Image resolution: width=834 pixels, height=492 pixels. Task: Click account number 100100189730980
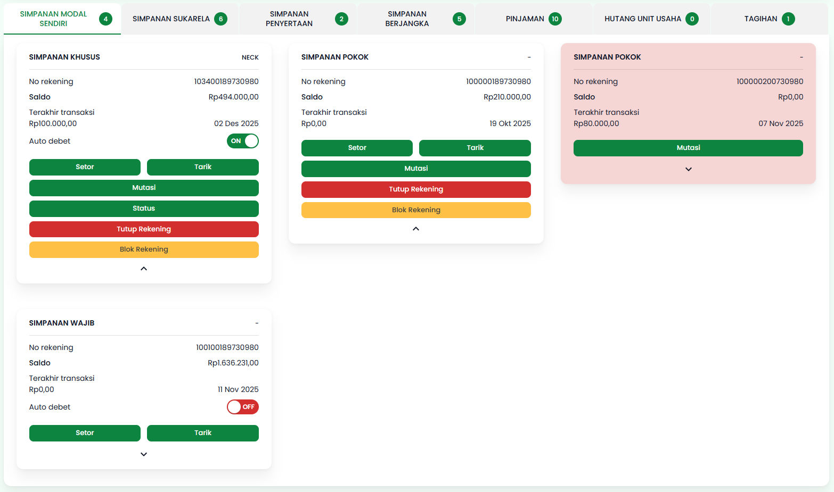click(x=227, y=347)
